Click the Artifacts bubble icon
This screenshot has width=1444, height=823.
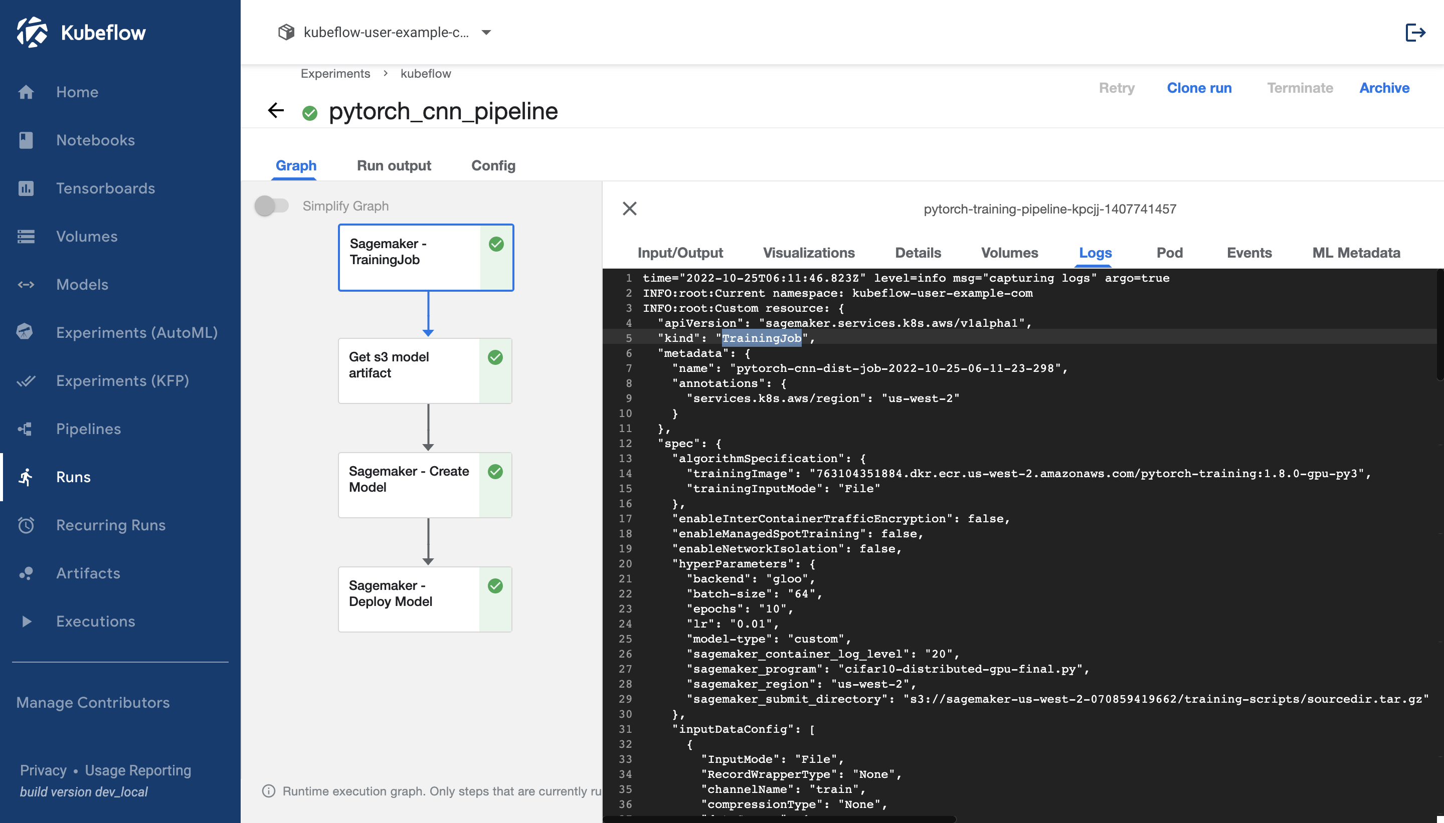tap(26, 573)
